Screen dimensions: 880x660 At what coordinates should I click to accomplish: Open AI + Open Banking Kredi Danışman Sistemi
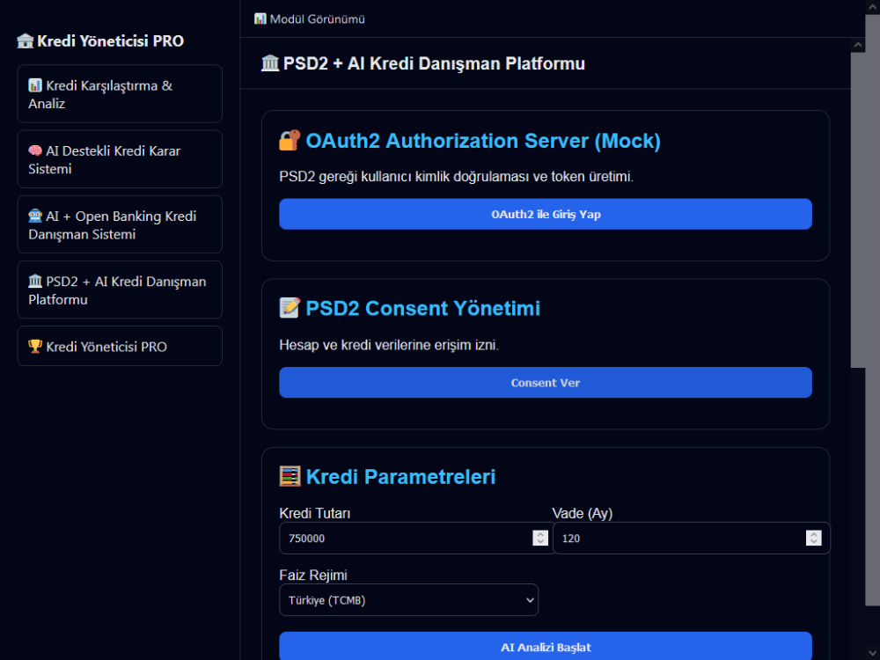click(x=120, y=224)
